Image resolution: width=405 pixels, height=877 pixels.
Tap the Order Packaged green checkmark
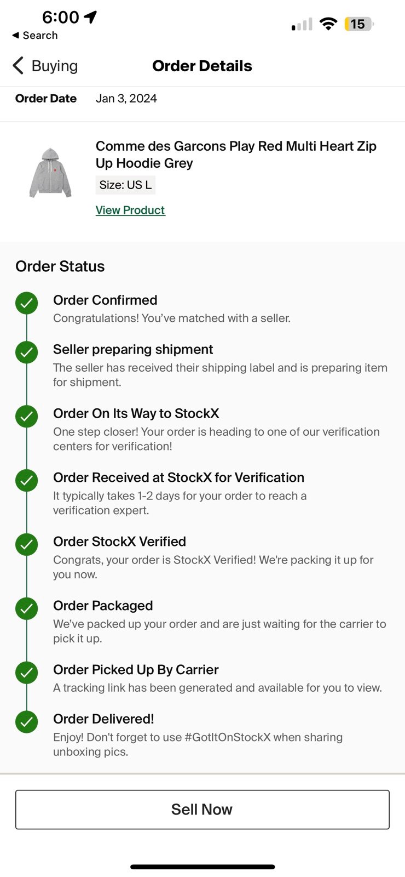point(26,608)
